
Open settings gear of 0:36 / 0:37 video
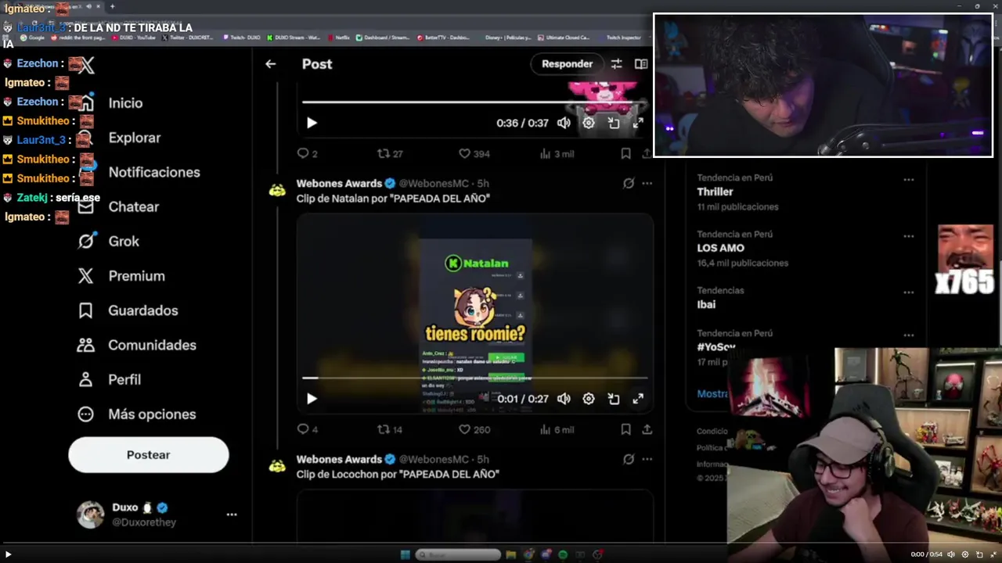click(589, 123)
